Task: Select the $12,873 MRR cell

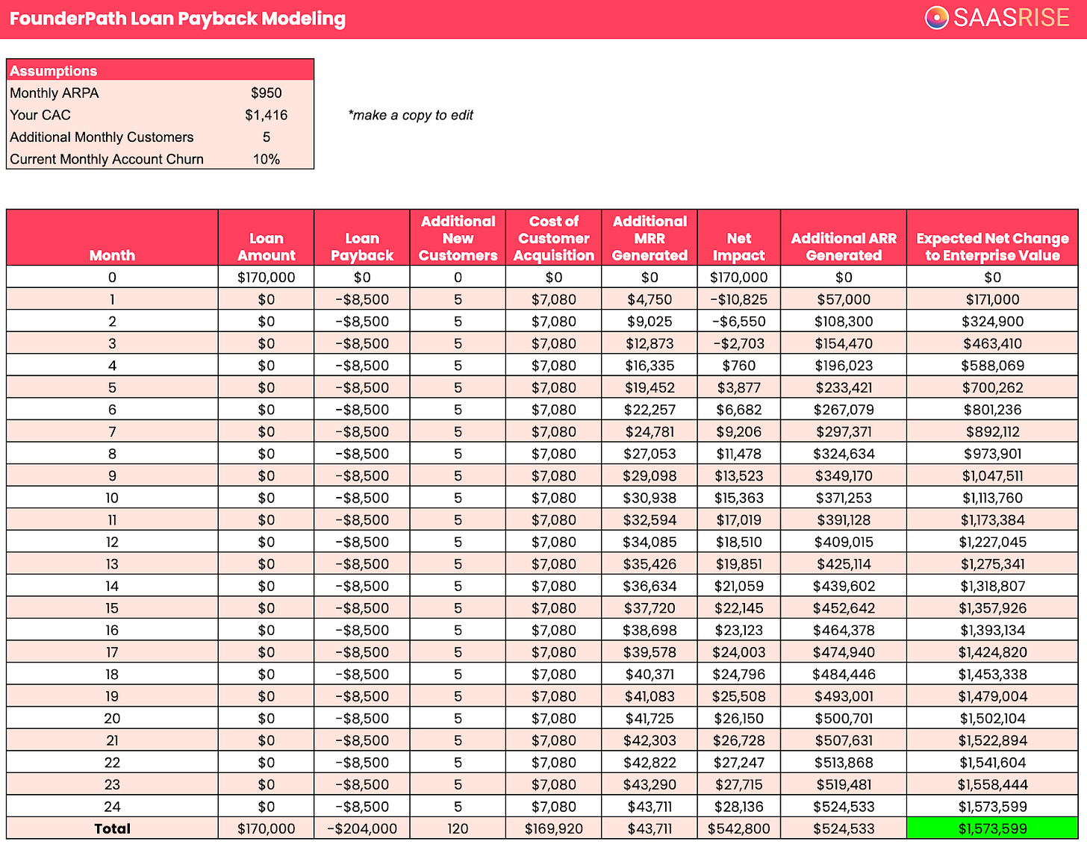Action: (650, 343)
